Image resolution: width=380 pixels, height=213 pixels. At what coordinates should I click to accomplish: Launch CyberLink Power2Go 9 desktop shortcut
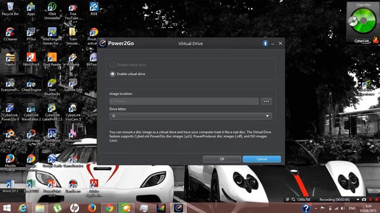[10, 112]
